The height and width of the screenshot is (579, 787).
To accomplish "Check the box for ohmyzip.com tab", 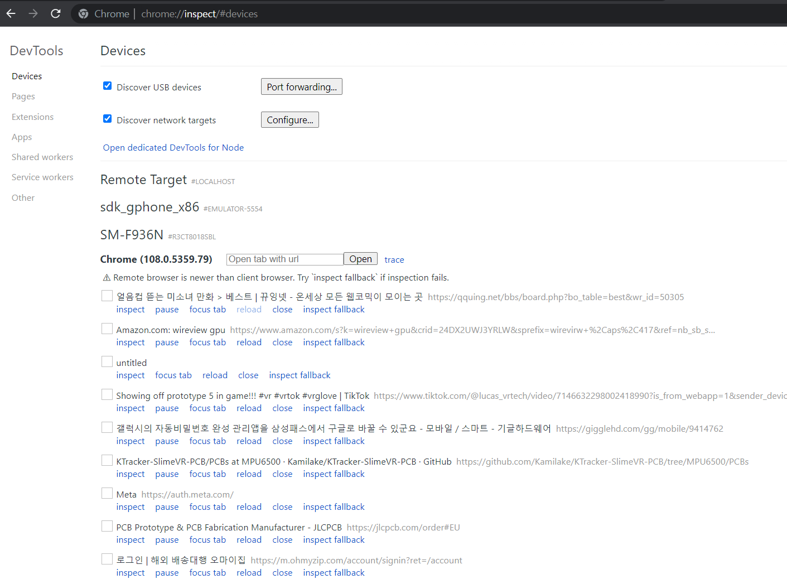I will click(x=107, y=559).
